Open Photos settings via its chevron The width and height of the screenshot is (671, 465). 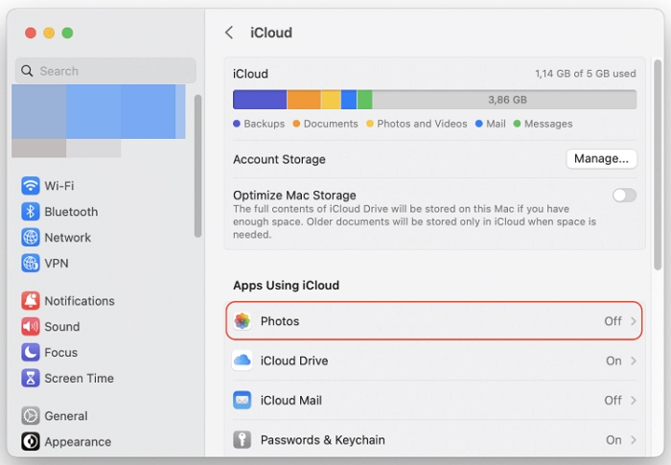coord(634,321)
